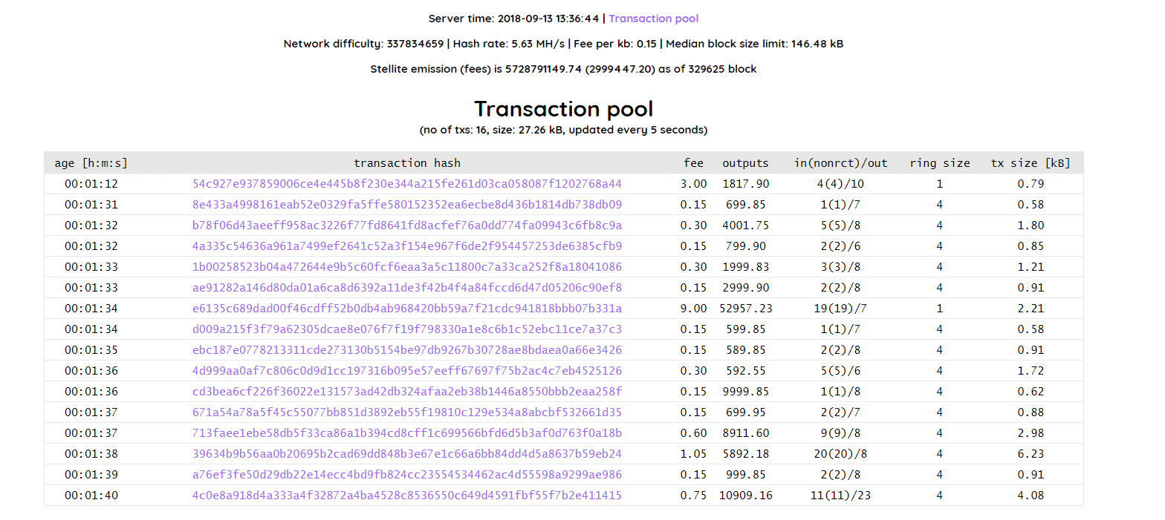Open transaction hash starting with 4d999aa0
The image size is (1165, 520).
(407, 371)
